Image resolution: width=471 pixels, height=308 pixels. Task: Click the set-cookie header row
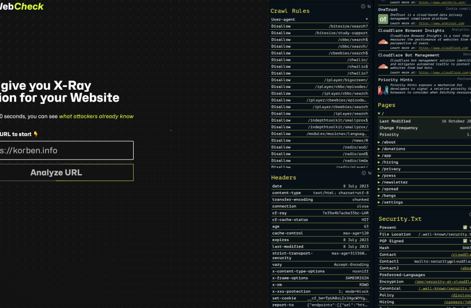coord(320,298)
